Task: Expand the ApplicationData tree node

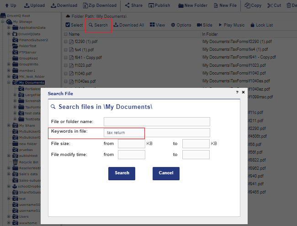Action: (x=9, y=28)
